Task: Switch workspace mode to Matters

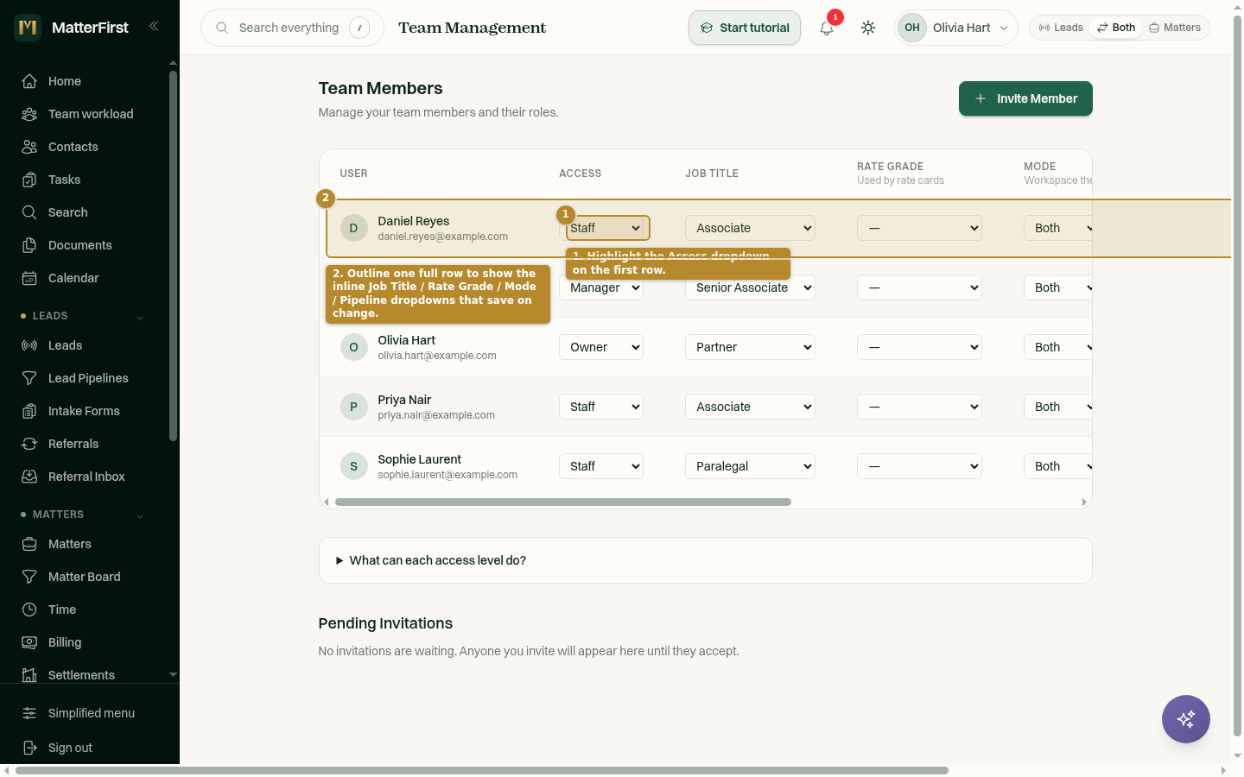Action: pyautogui.click(x=1175, y=28)
